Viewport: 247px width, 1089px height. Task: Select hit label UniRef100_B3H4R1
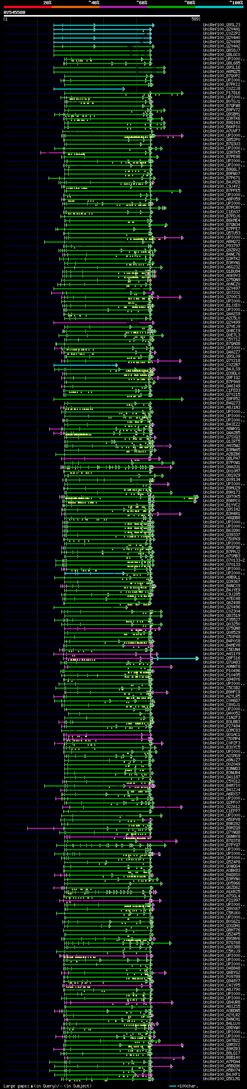[222, 514]
